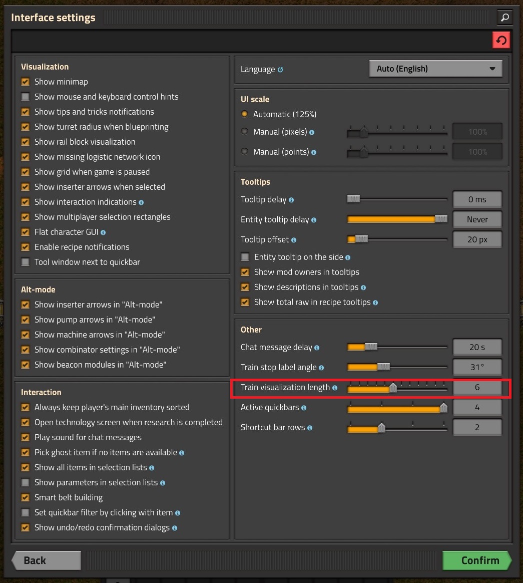Enable Tool window next to quickbar

click(25, 262)
